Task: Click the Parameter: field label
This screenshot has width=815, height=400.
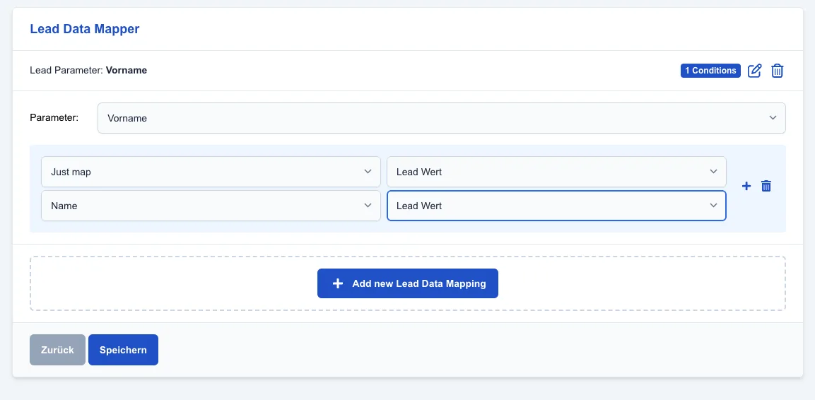Action: pos(54,117)
